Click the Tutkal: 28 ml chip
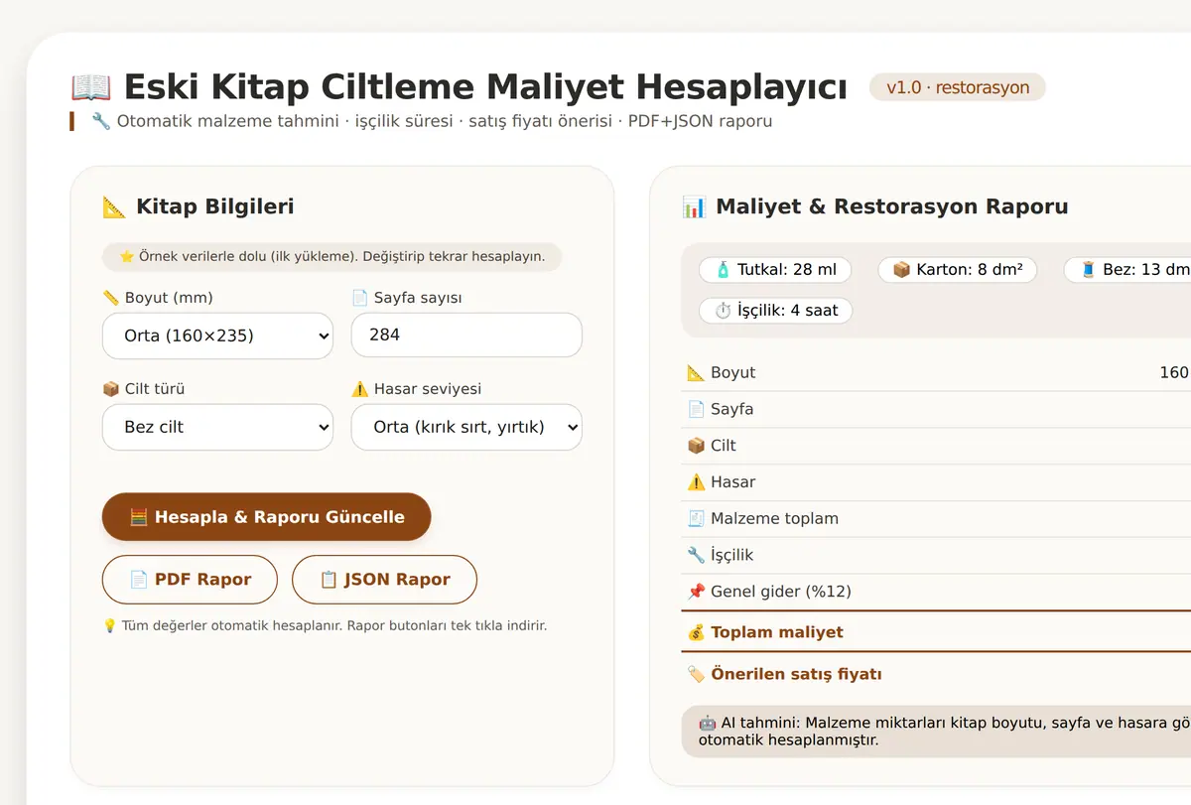Screen dimensions: 1191x805 (x=777, y=269)
